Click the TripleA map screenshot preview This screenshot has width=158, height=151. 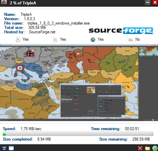coord(79,83)
